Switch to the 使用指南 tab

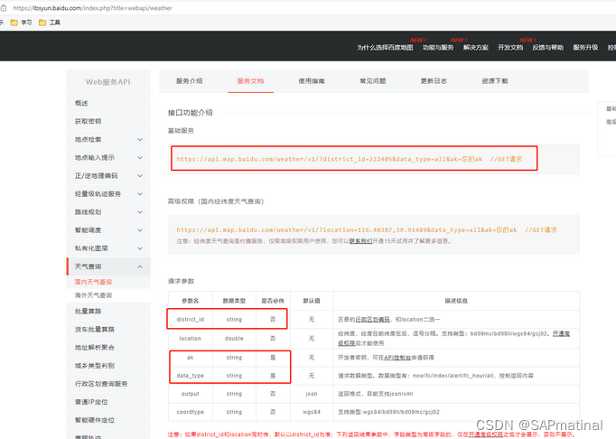tap(312, 81)
